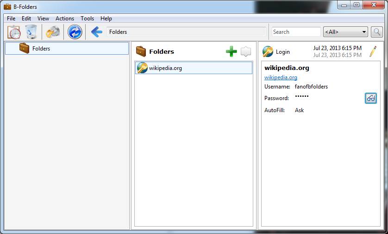This screenshot has width=388, height=234.
Task: Follow the wikipedia.org hyperlink
Action: pos(281,77)
